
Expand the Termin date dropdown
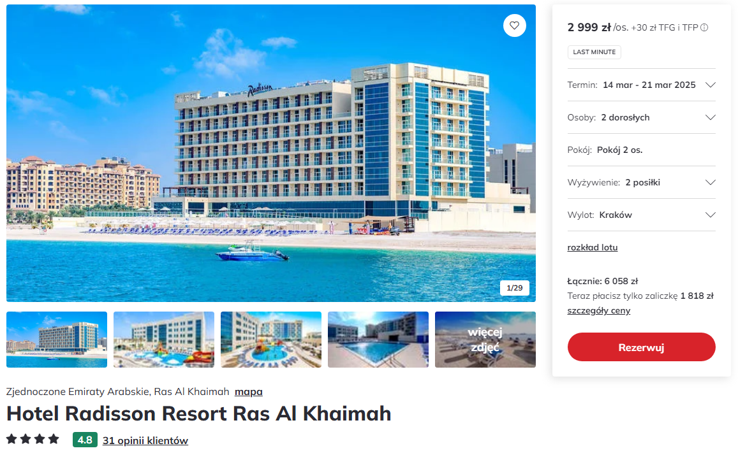pyautogui.click(x=641, y=85)
